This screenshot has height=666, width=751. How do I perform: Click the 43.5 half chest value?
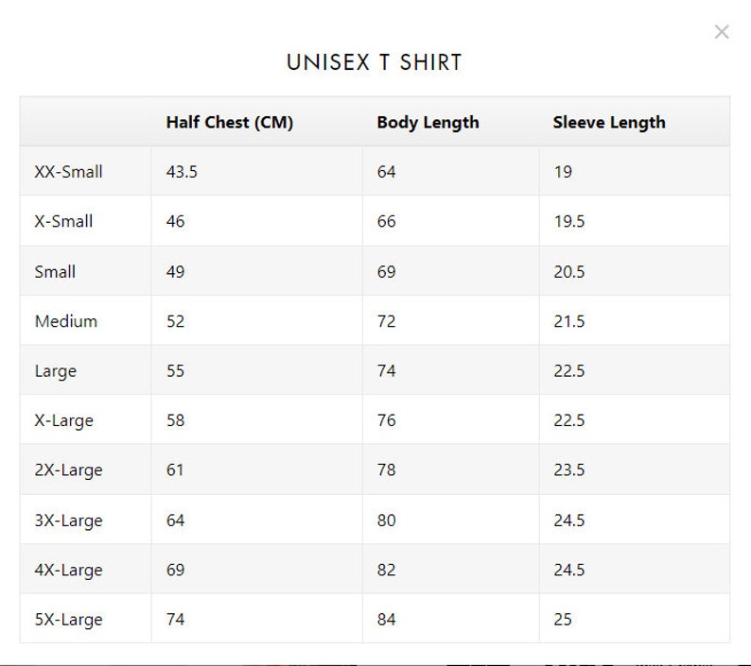(182, 172)
